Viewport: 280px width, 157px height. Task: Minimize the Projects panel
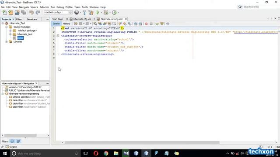coord(48,19)
